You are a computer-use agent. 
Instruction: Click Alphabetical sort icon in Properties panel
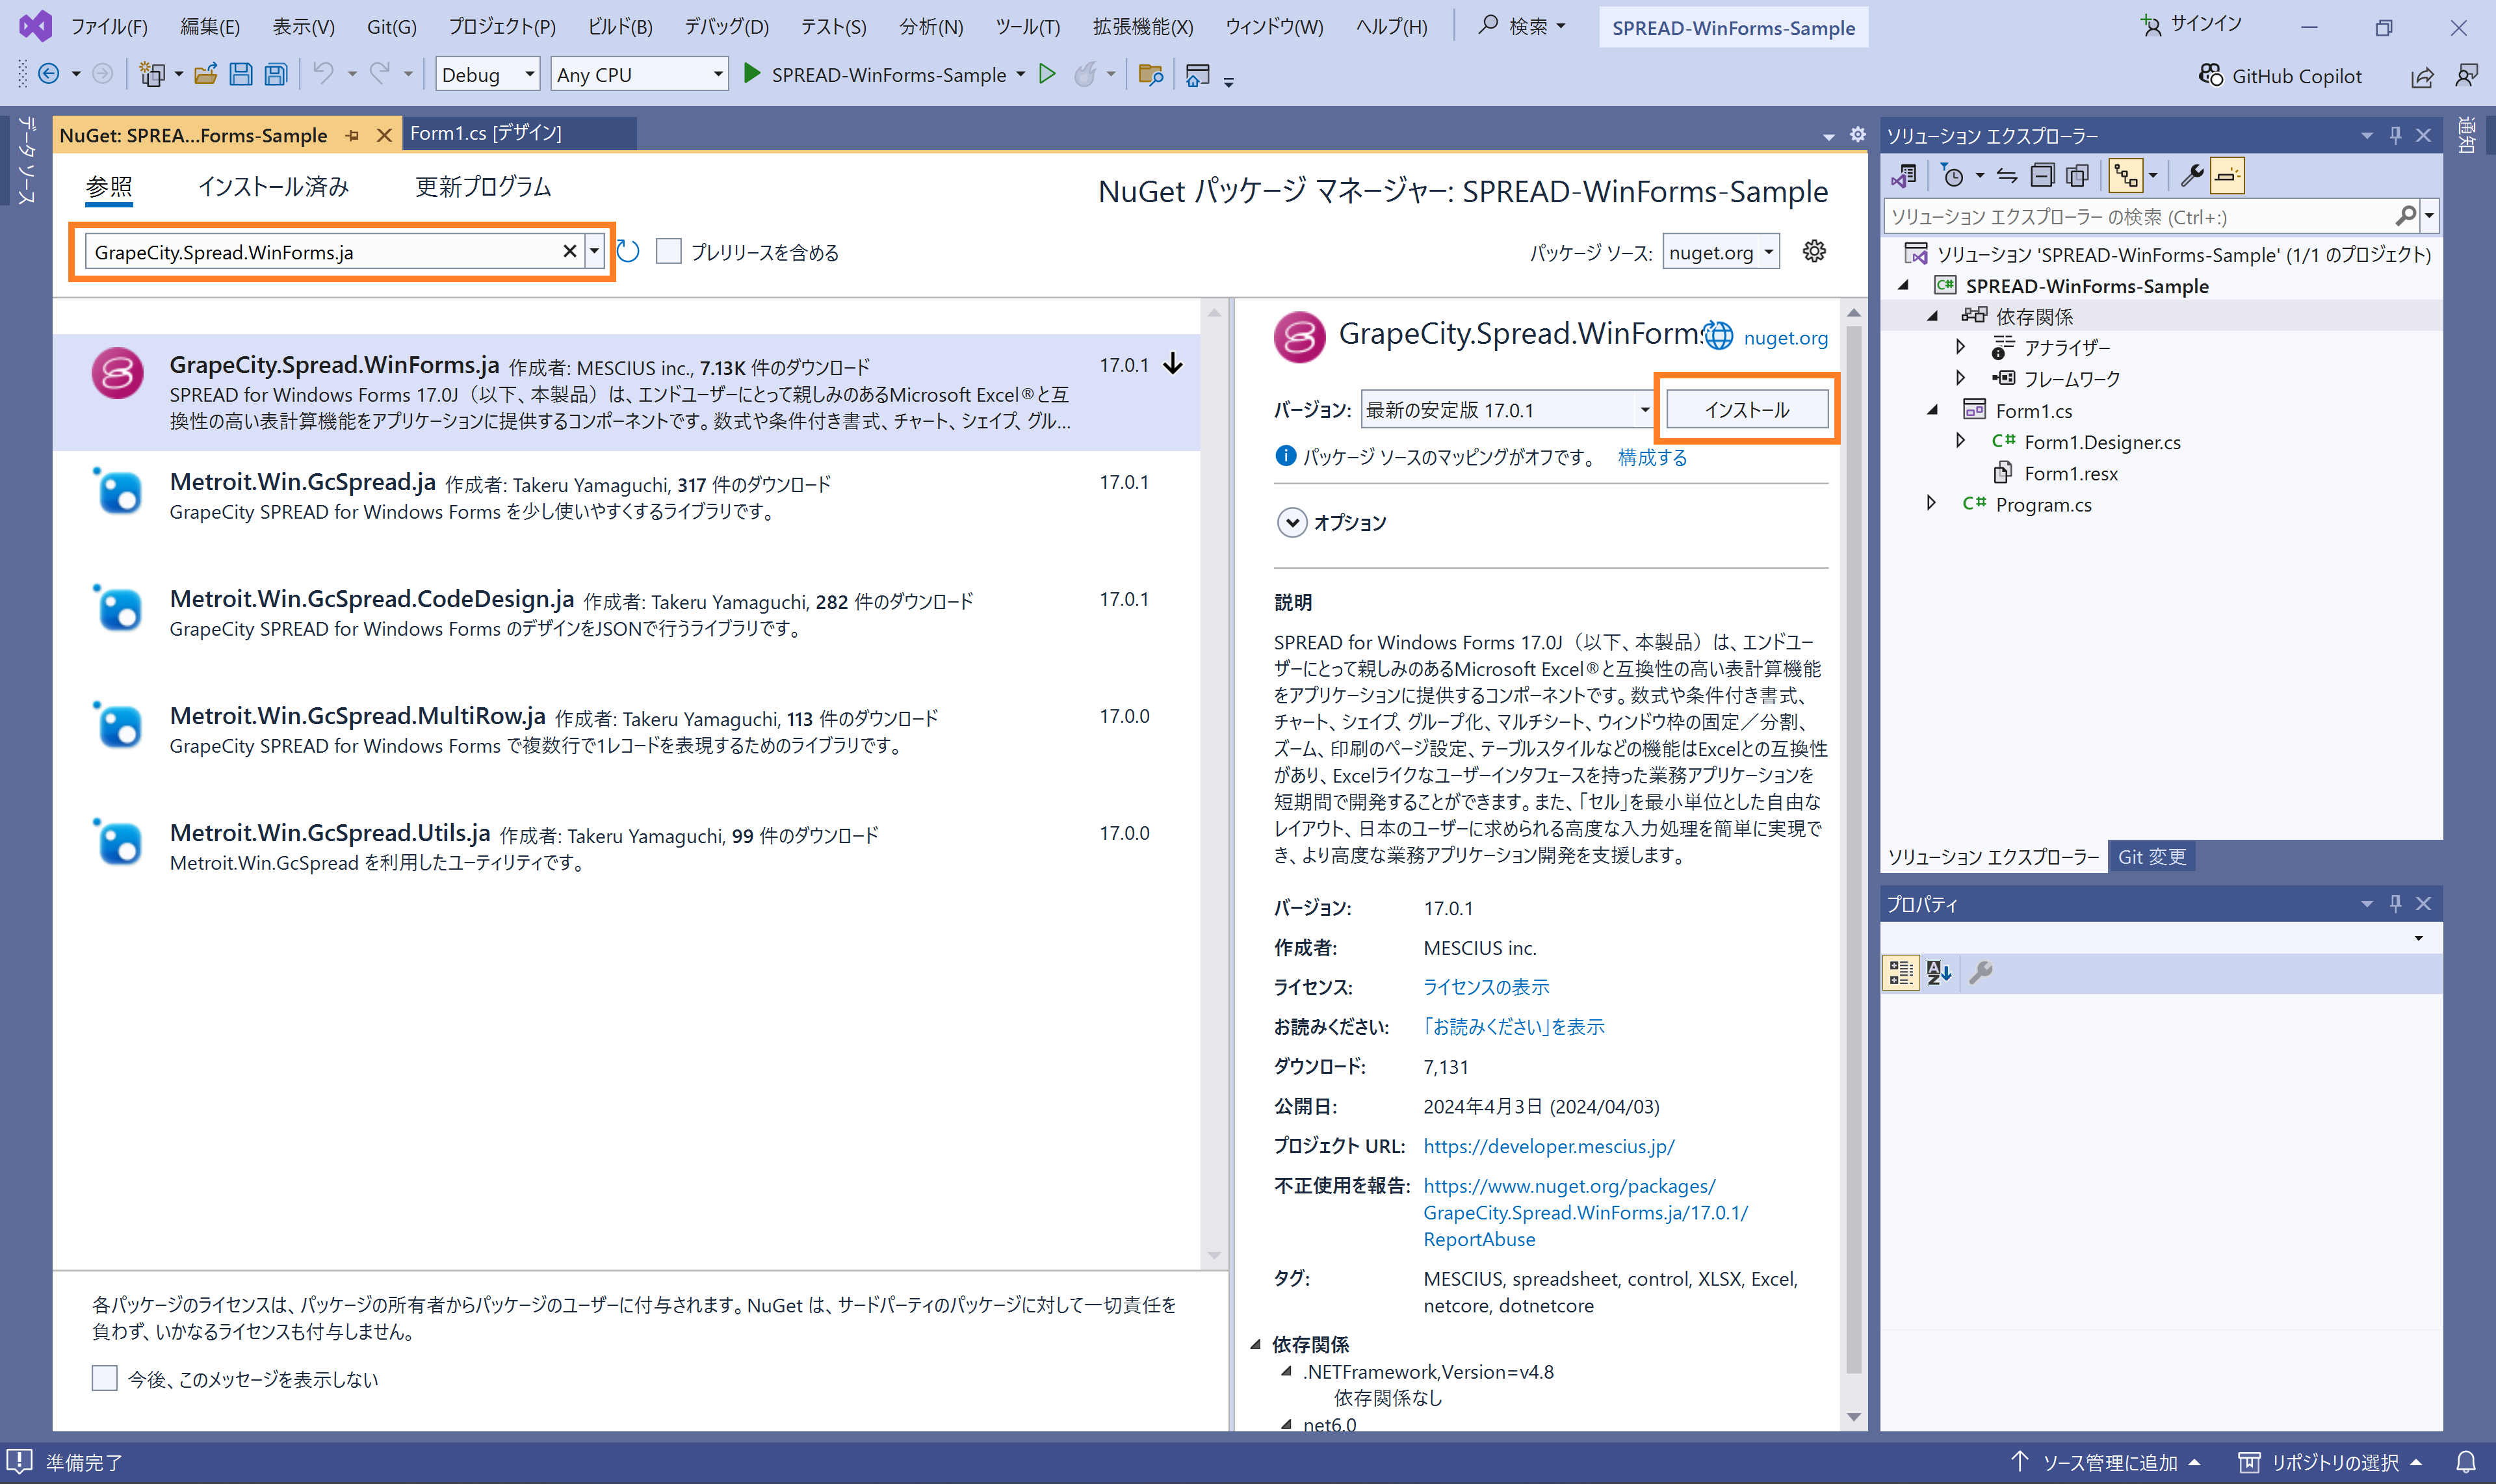[x=1938, y=972]
